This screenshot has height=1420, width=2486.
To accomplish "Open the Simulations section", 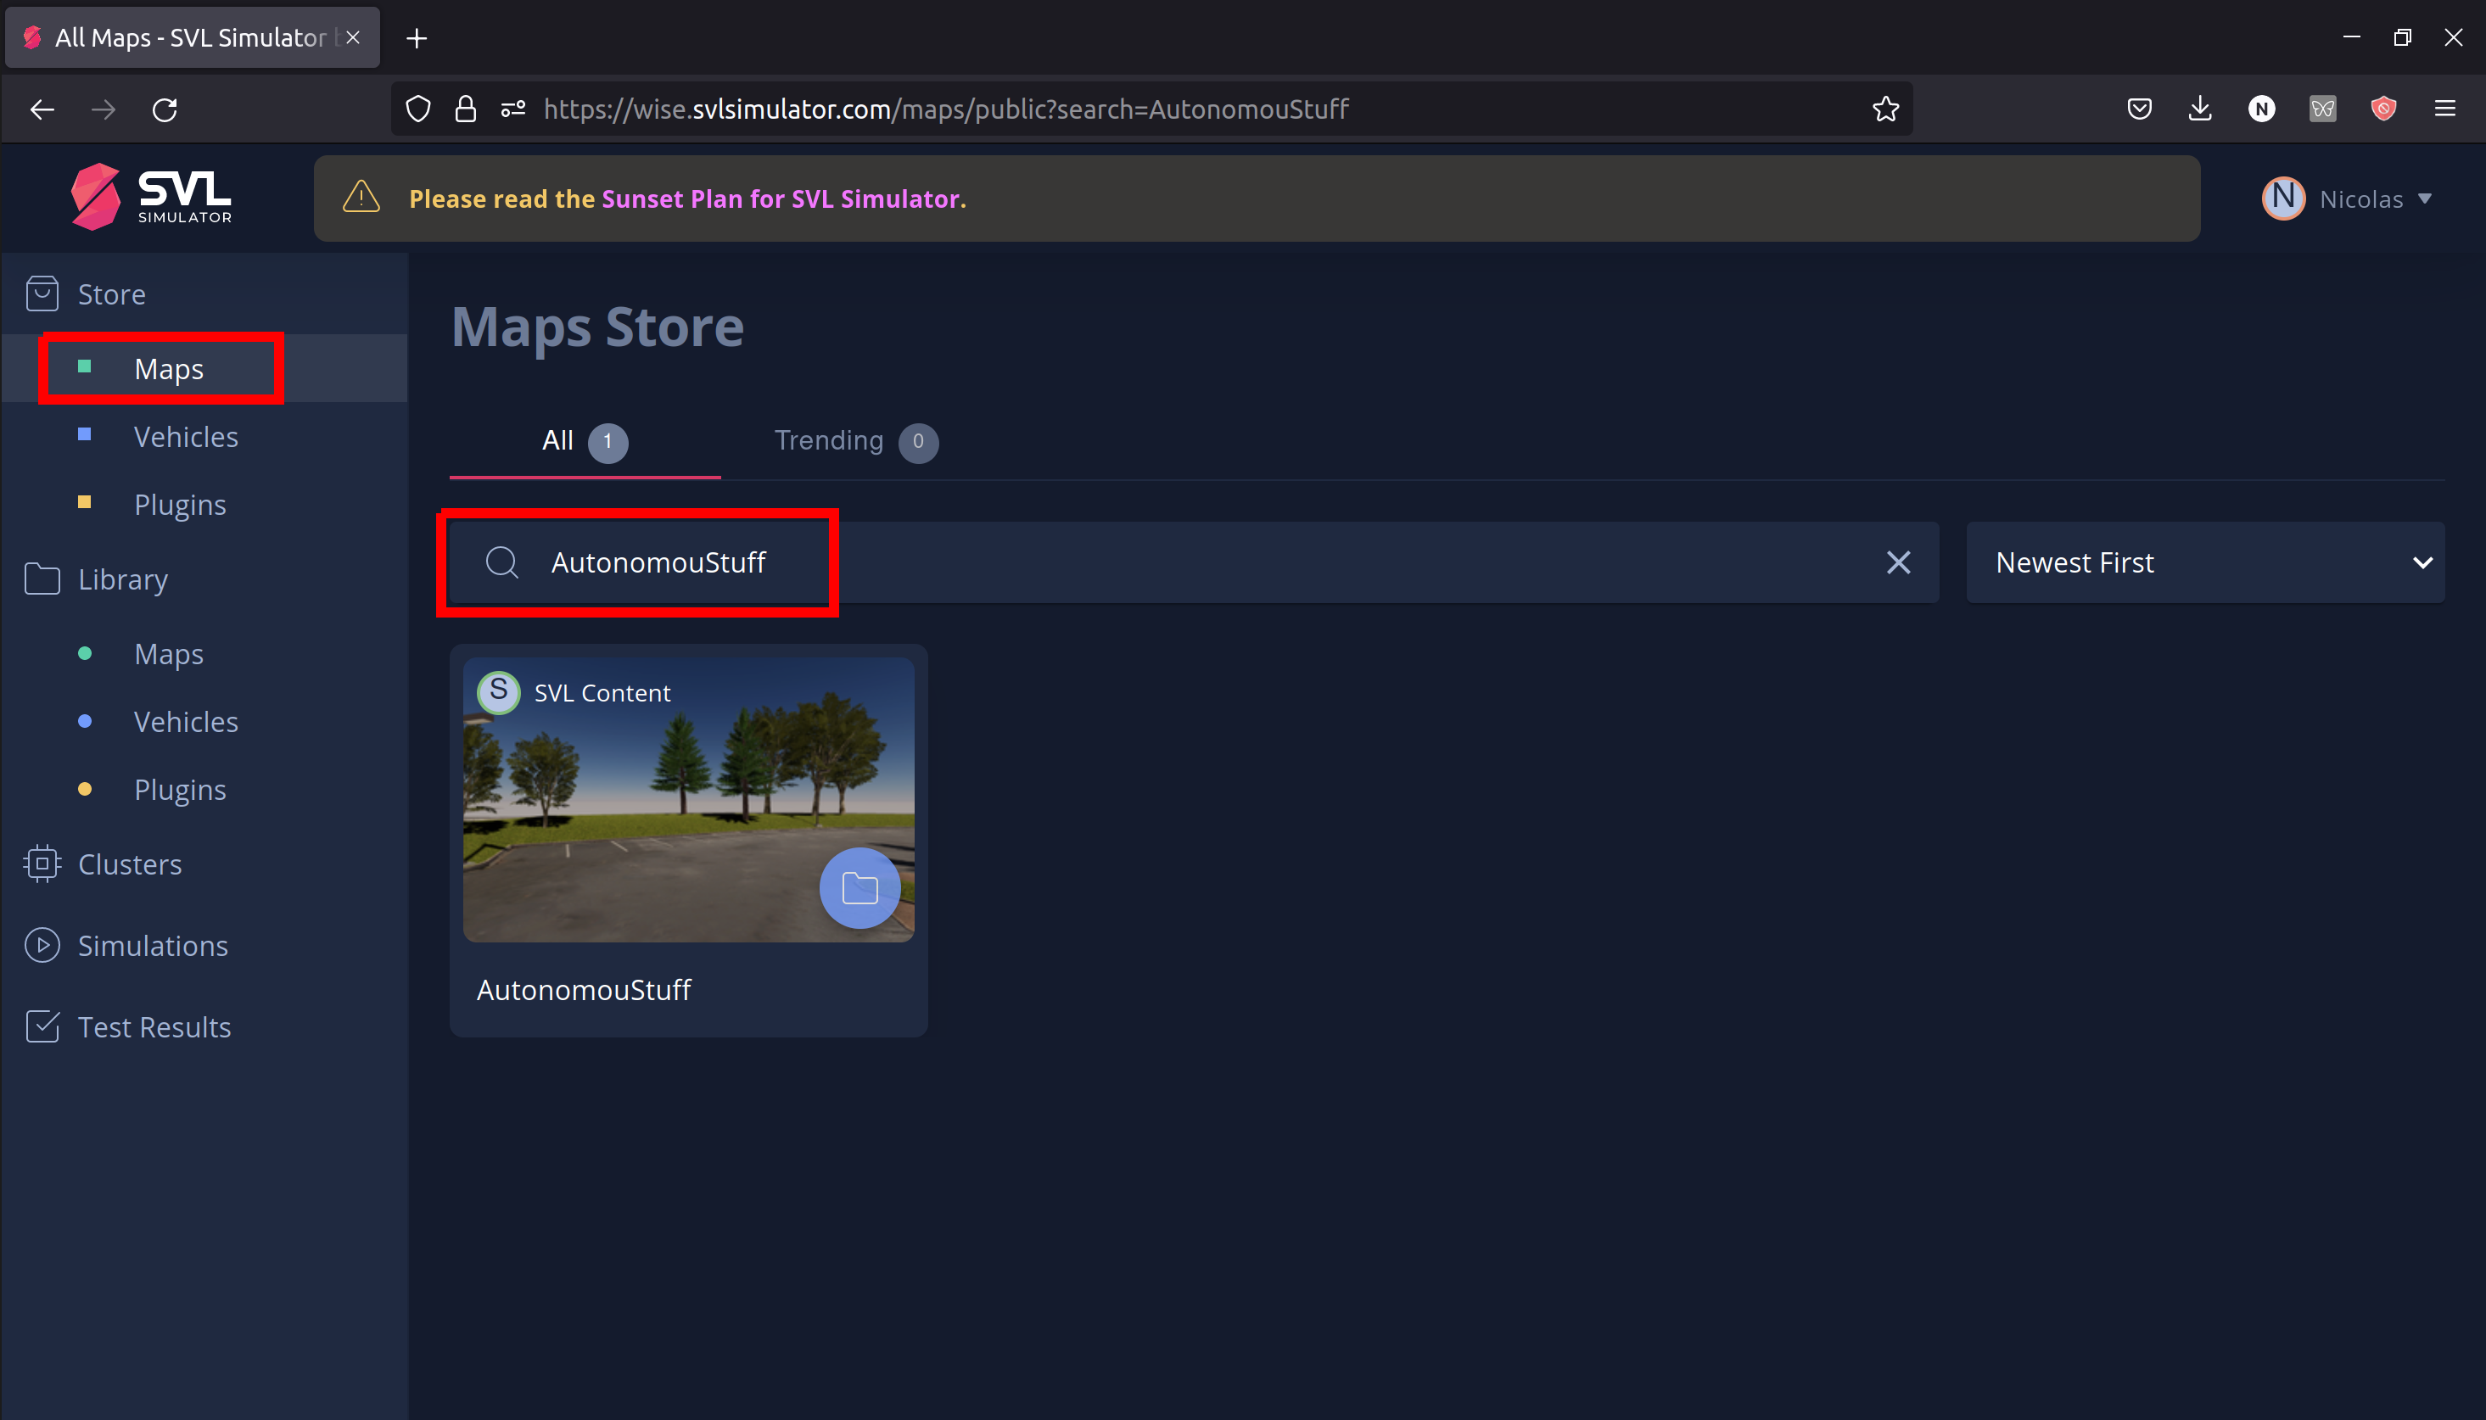I will tap(152, 945).
